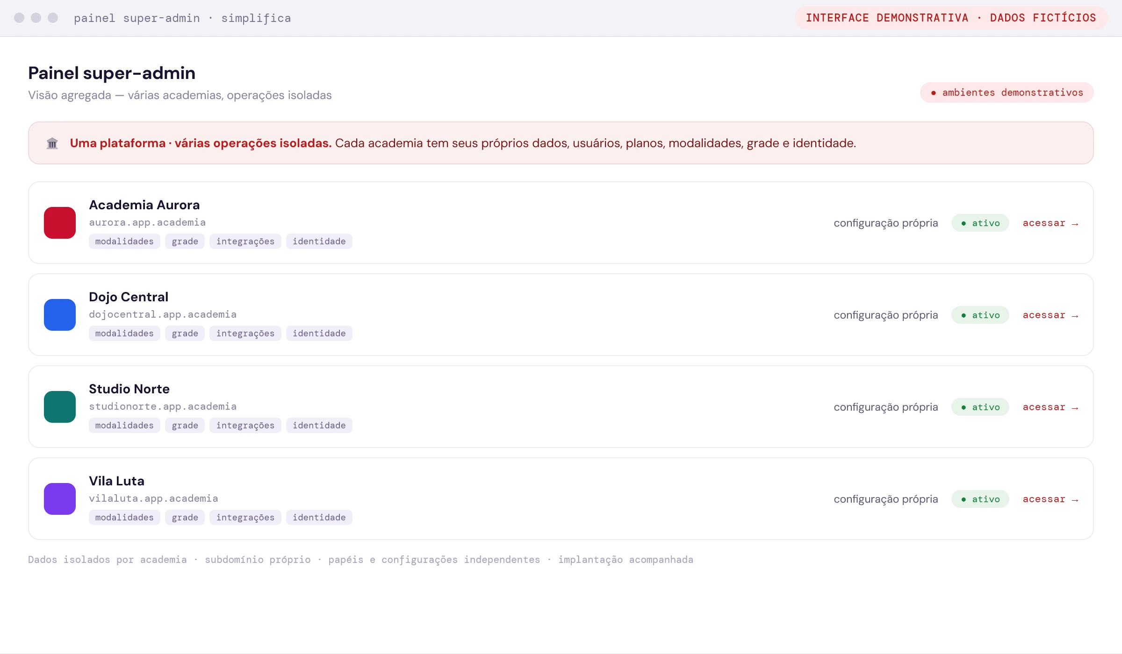This screenshot has width=1122, height=654.
Task: Select identidade tag under Academia Aurora
Action: point(319,242)
